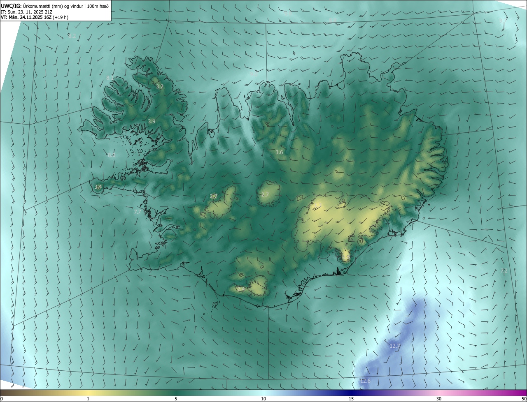Click the 7.2 value label on the map
The width and height of the screenshot is (527, 402).
pyautogui.click(x=504, y=271)
